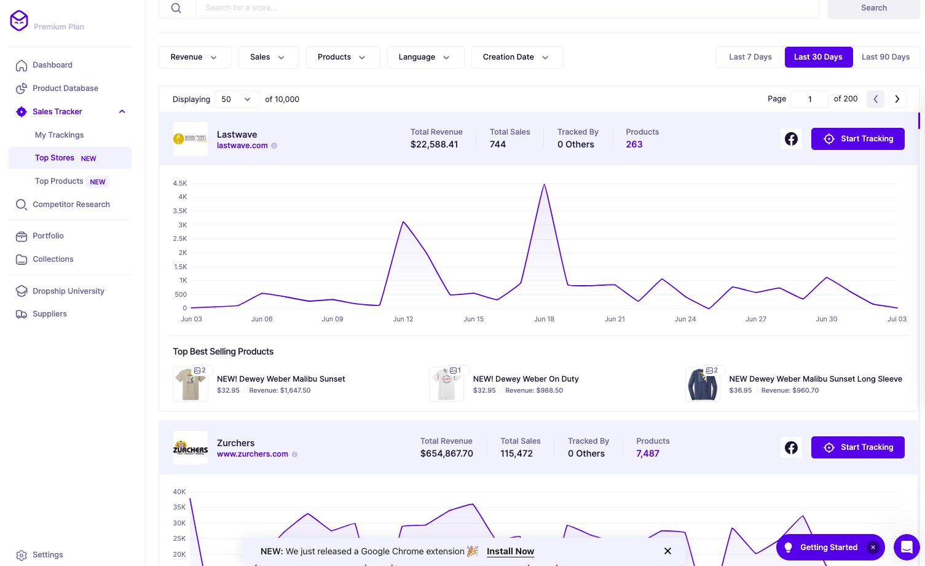Open Lastwave's Facebook page icon

pyautogui.click(x=791, y=139)
